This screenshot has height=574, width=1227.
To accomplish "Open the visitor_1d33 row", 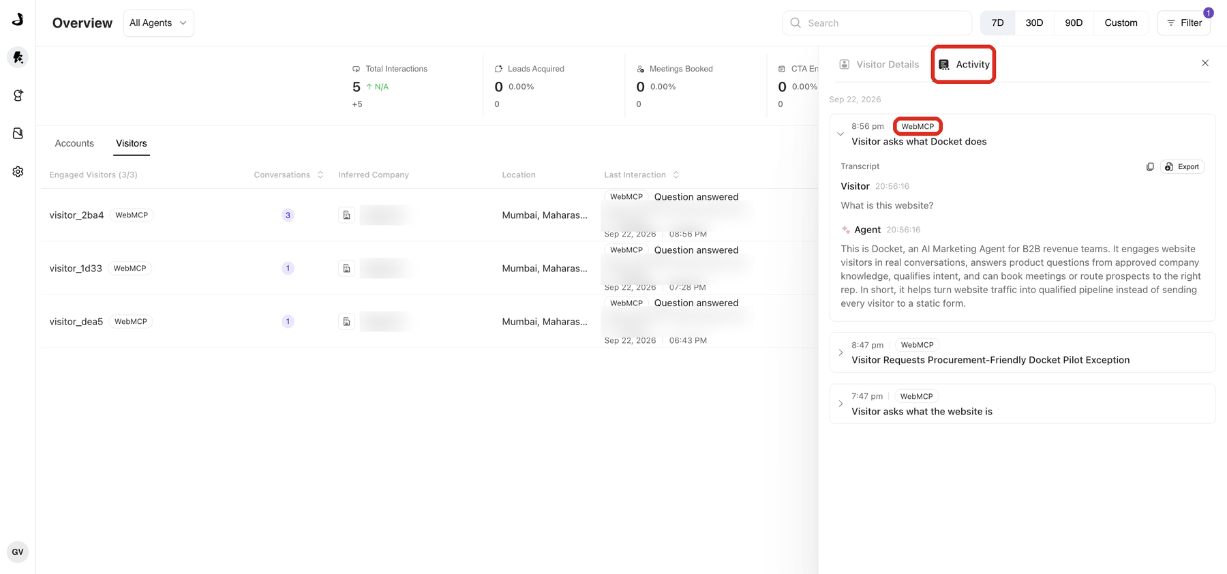I will coord(429,269).
